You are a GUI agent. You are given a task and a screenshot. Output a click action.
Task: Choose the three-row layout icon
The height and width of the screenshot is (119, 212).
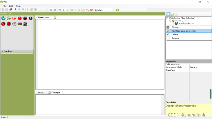click(x=176, y=14)
